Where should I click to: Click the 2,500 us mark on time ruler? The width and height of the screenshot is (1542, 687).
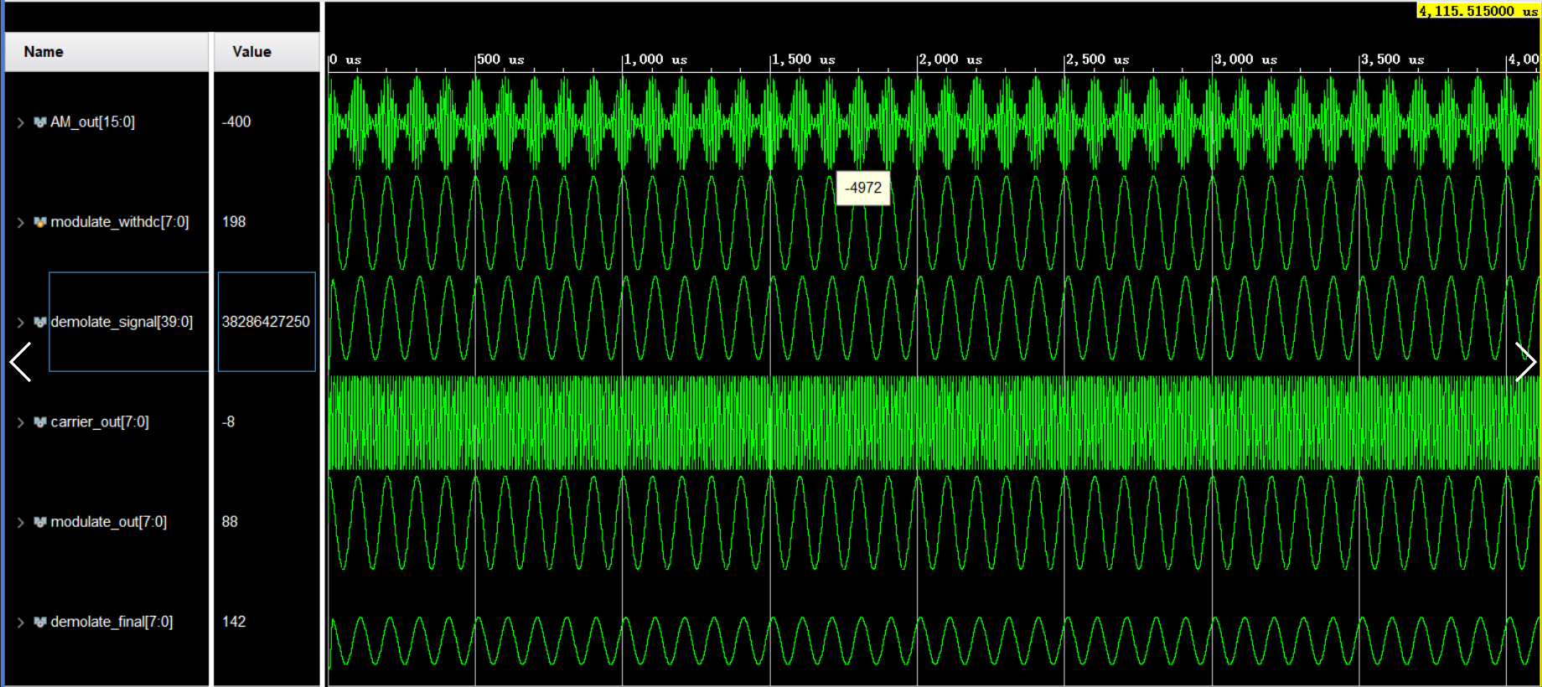click(x=1098, y=60)
